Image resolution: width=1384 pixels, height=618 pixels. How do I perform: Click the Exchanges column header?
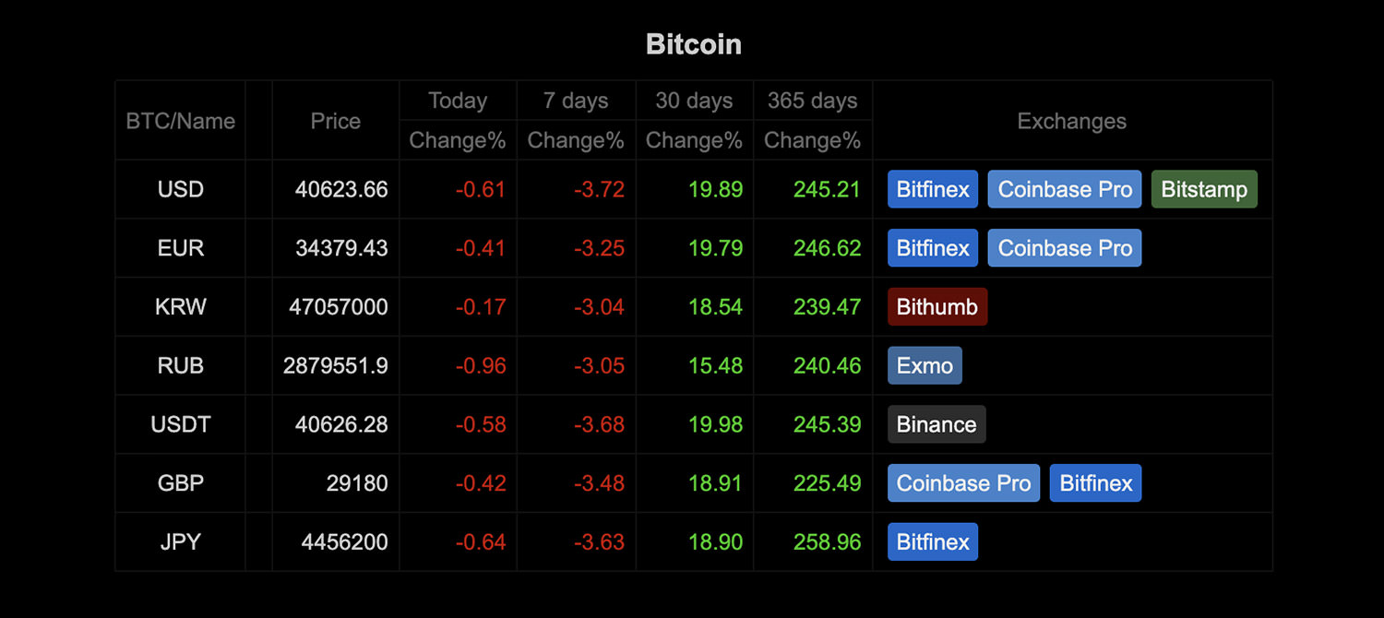tap(1071, 121)
